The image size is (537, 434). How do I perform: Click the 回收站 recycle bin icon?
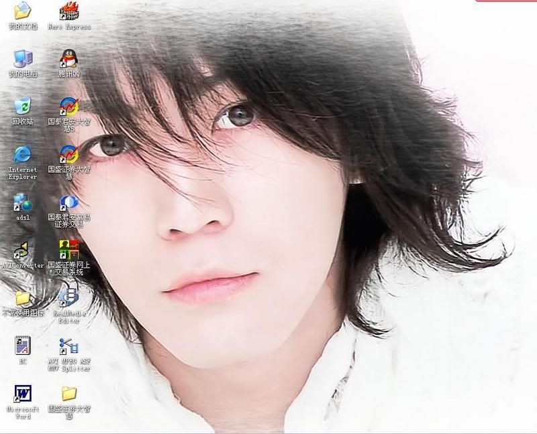coord(23,107)
